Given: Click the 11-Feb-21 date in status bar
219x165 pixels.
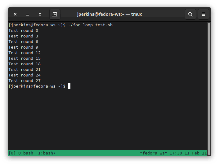Looking at the screenshot, I should point(196,153).
